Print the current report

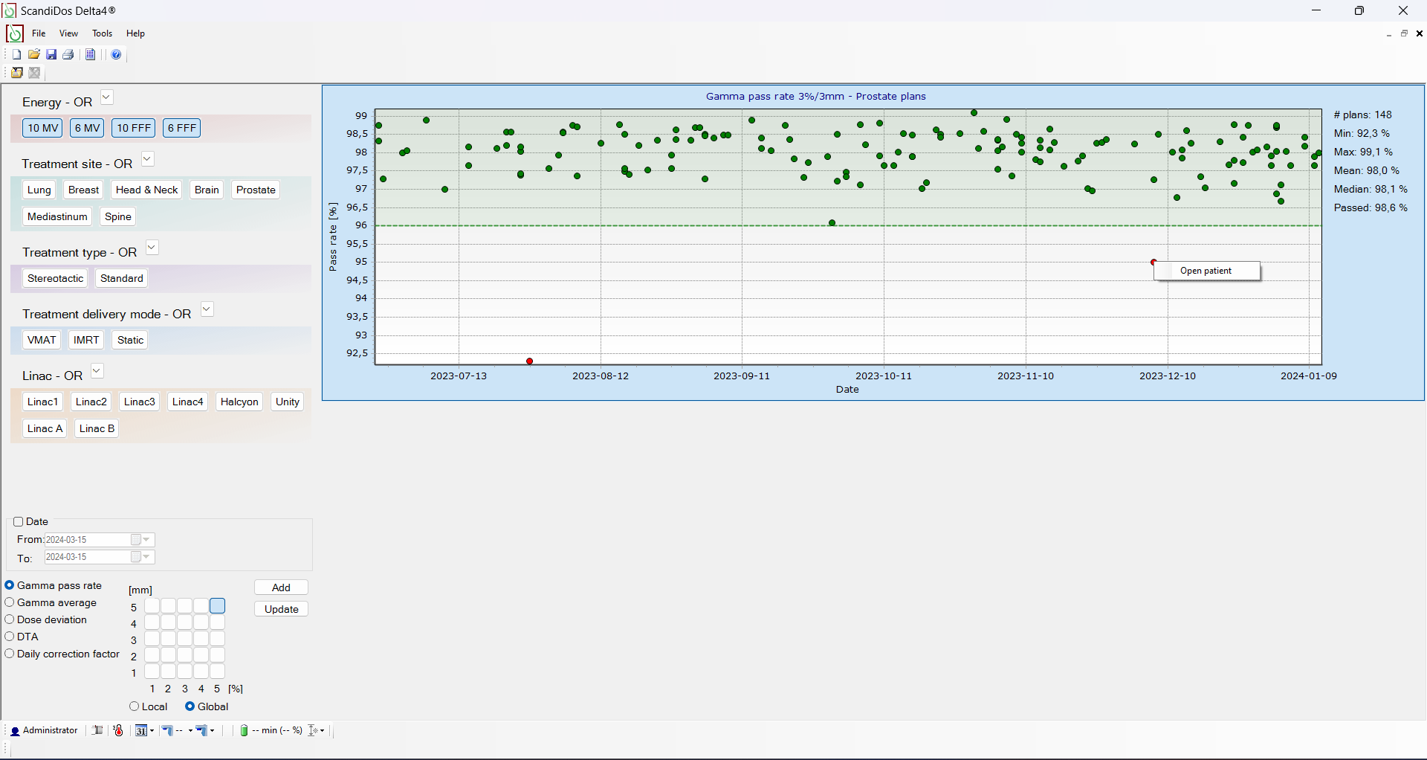tap(68, 54)
